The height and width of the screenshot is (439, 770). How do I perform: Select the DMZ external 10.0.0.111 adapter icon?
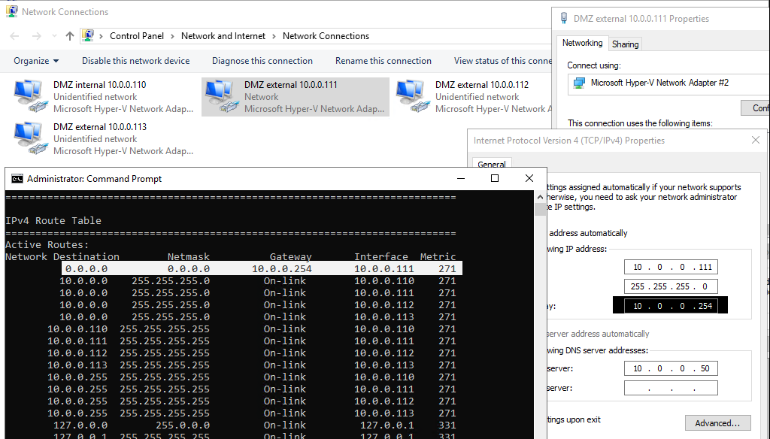tap(220, 96)
